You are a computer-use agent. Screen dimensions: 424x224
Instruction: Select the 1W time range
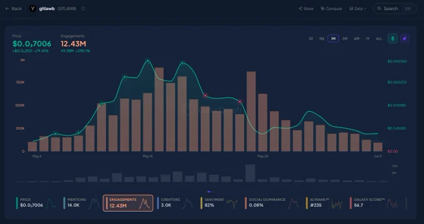[x=322, y=39]
